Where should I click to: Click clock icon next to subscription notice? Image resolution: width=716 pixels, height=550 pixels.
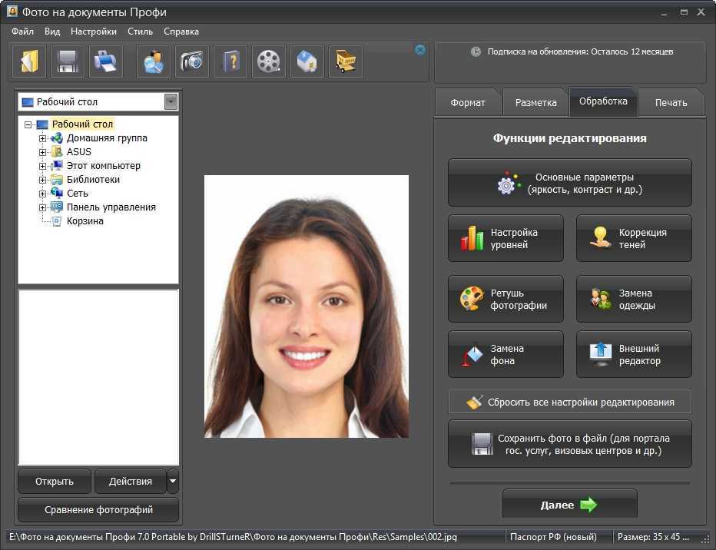click(476, 51)
